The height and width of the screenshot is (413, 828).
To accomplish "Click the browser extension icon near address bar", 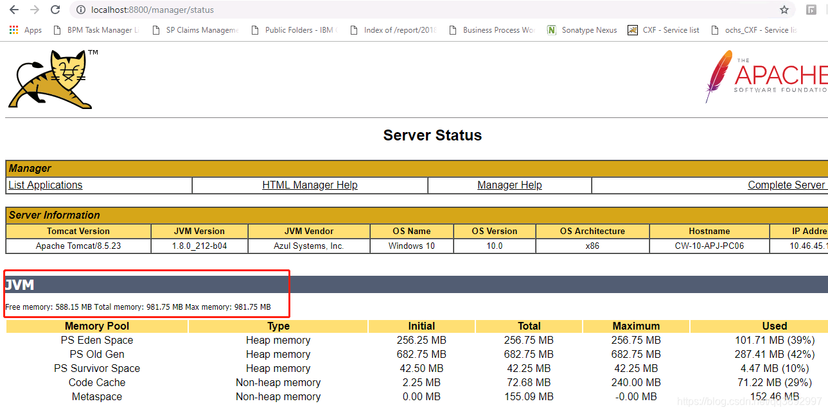I will (811, 10).
